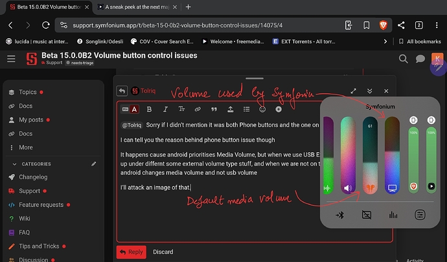Open the Support category link under title

[x=52, y=63]
